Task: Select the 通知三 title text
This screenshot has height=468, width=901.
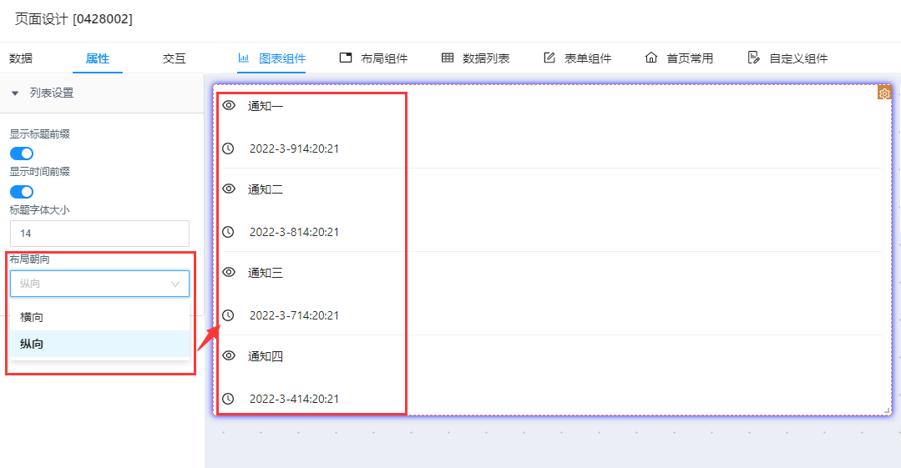Action: tap(266, 273)
